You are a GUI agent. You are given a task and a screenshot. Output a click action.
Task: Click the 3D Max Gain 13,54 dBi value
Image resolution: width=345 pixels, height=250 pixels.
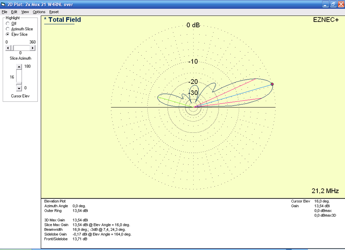coord(80,220)
